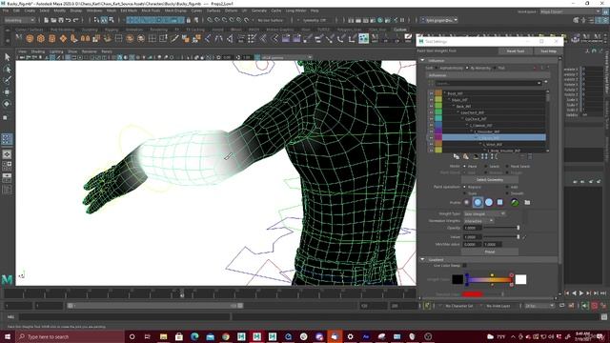Click the red Selected Color swatch
This screenshot has height=343, width=610.
coord(473,294)
